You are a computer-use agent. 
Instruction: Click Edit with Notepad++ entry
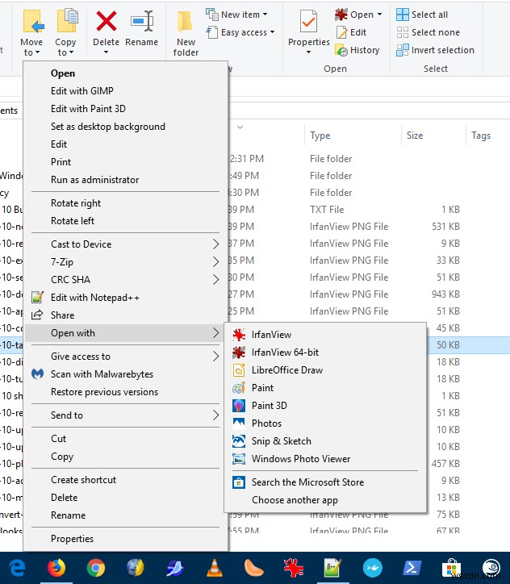click(x=126, y=298)
